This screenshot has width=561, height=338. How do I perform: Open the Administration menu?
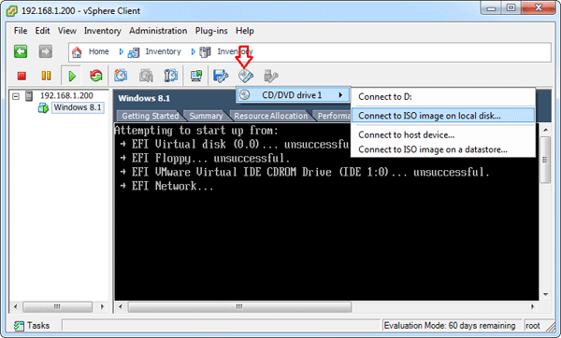point(158,31)
